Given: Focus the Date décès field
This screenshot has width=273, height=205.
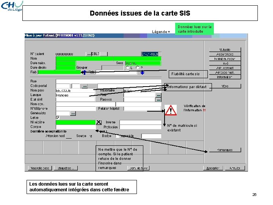Looking at the screenshot, I should click(66, 68).
